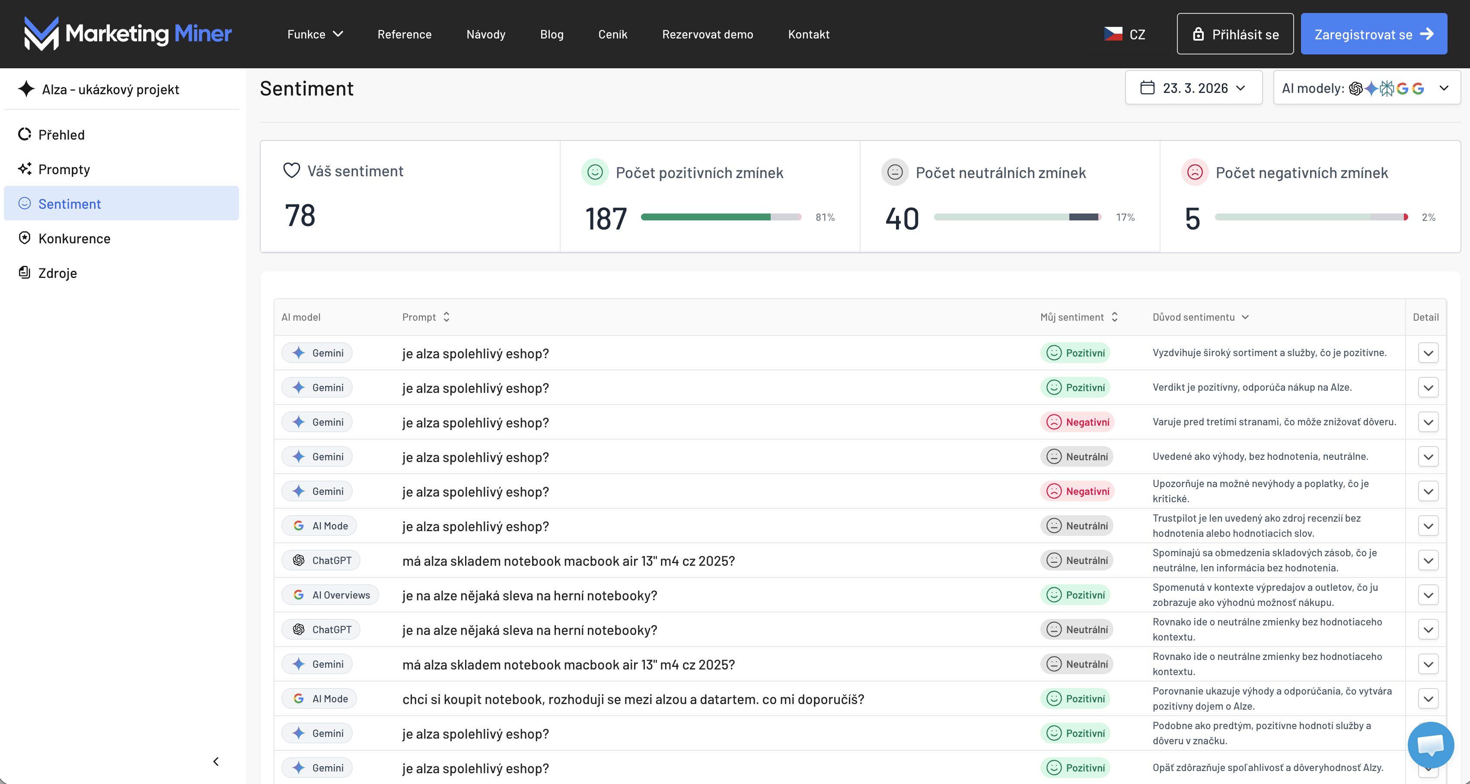Open the date picker 23. 3. 2026
Image resolution: width=1470 pixels, height=784 pixels.
coord(1193,88)
